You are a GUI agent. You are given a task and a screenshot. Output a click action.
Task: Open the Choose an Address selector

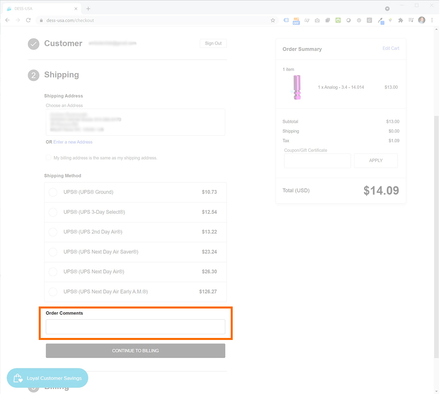pyautogui.click(x=136, y=122)
